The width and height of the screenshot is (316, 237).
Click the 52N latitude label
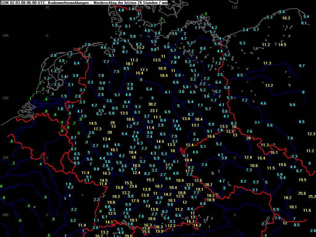tap(5, 98)
